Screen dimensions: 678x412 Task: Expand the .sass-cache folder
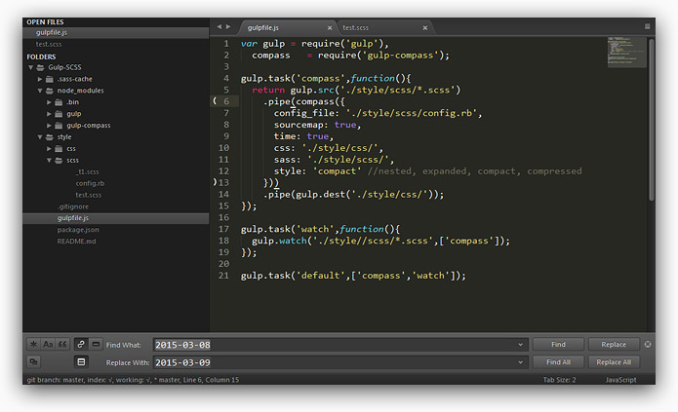(40, 79)
